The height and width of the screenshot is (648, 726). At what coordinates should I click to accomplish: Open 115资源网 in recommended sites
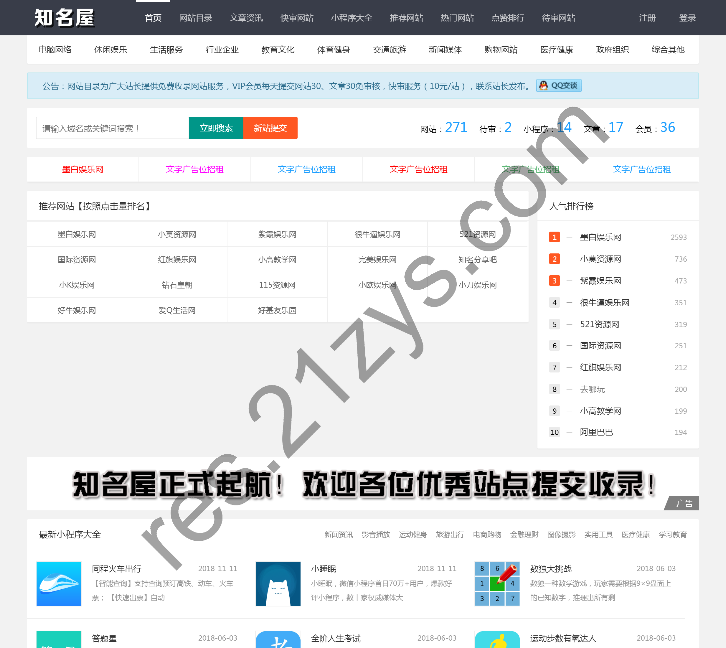click(x=277, y=285)
